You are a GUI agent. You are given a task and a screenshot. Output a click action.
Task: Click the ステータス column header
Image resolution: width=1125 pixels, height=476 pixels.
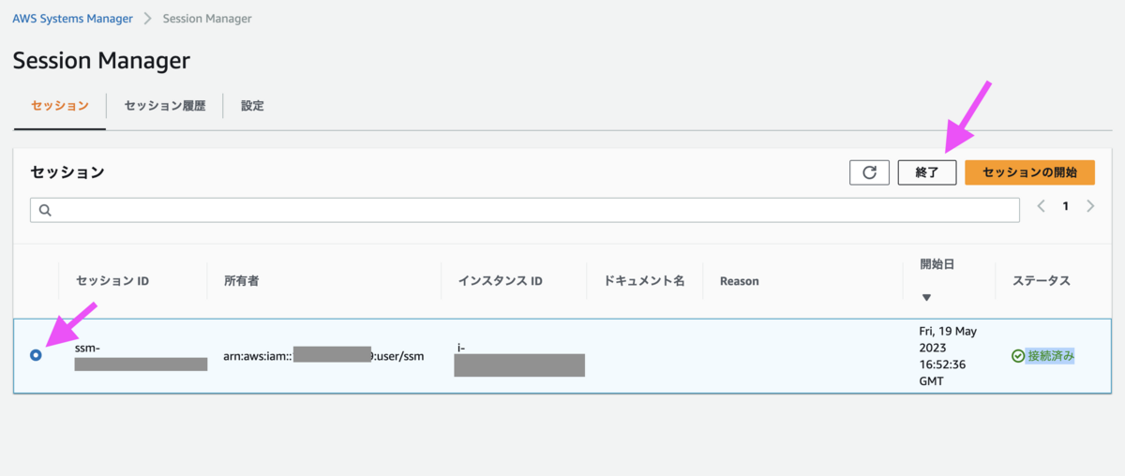click(x=1042, y=281)
